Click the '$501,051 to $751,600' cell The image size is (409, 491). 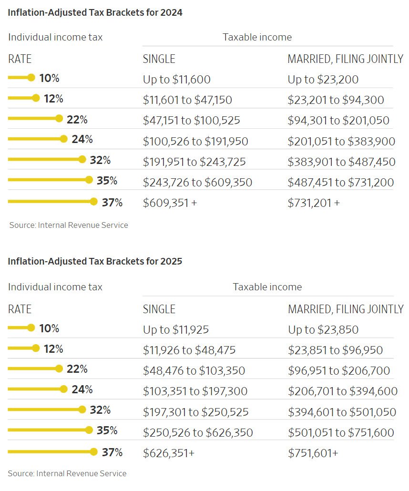click(x=341, y=433)
